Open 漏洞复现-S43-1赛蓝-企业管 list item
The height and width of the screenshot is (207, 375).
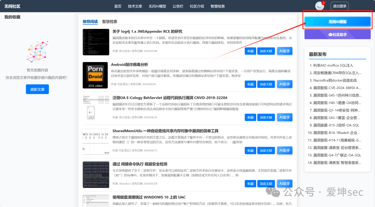click(336, 118)
